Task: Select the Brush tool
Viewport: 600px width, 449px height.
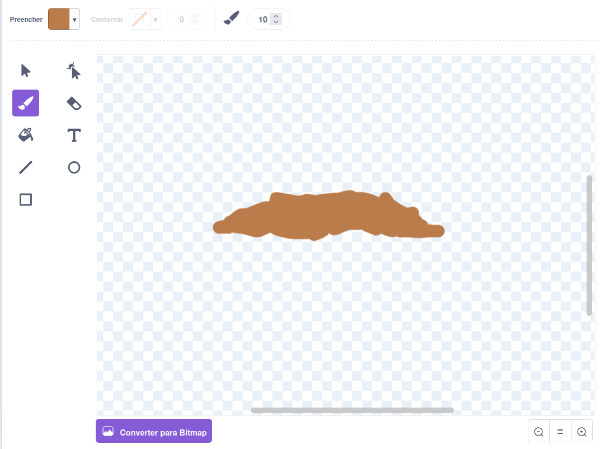Action: pyautogui.click(x=26, y=103)
